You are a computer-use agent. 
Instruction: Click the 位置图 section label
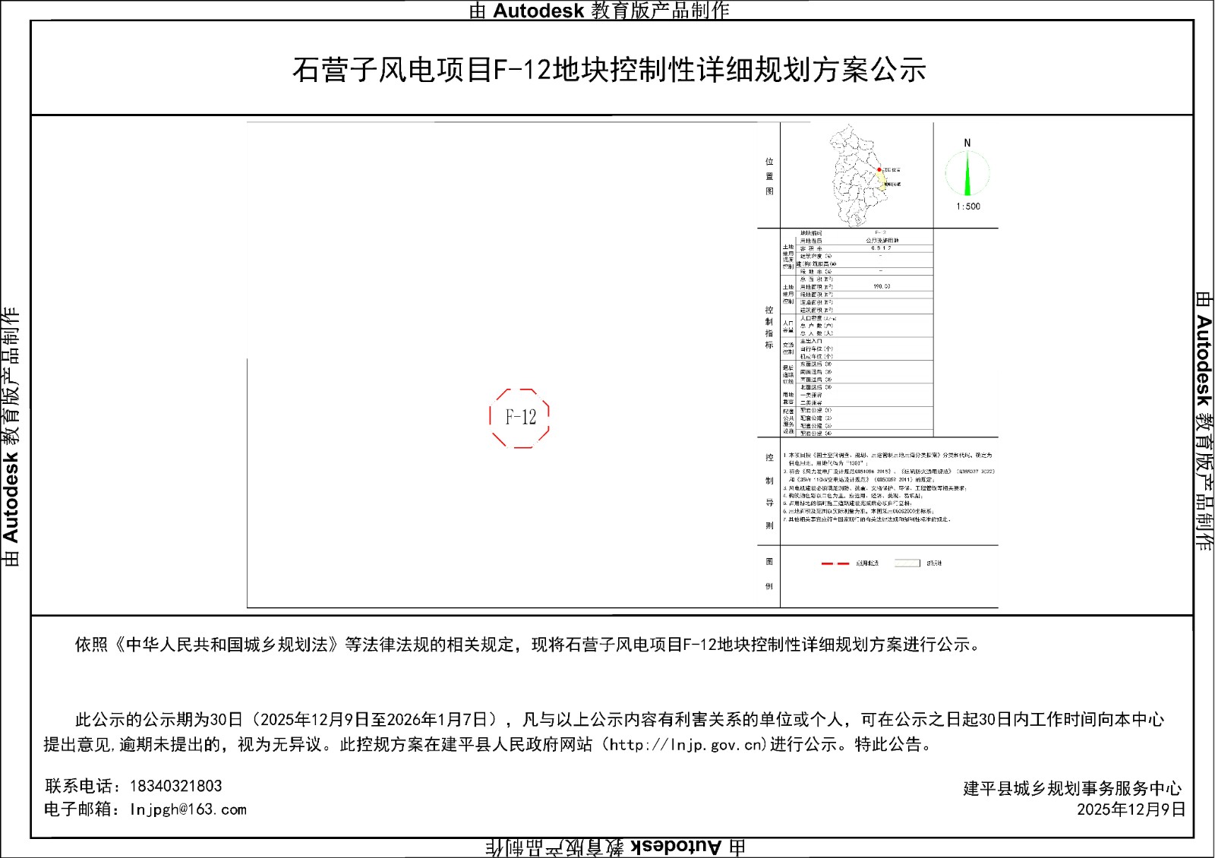769,176
